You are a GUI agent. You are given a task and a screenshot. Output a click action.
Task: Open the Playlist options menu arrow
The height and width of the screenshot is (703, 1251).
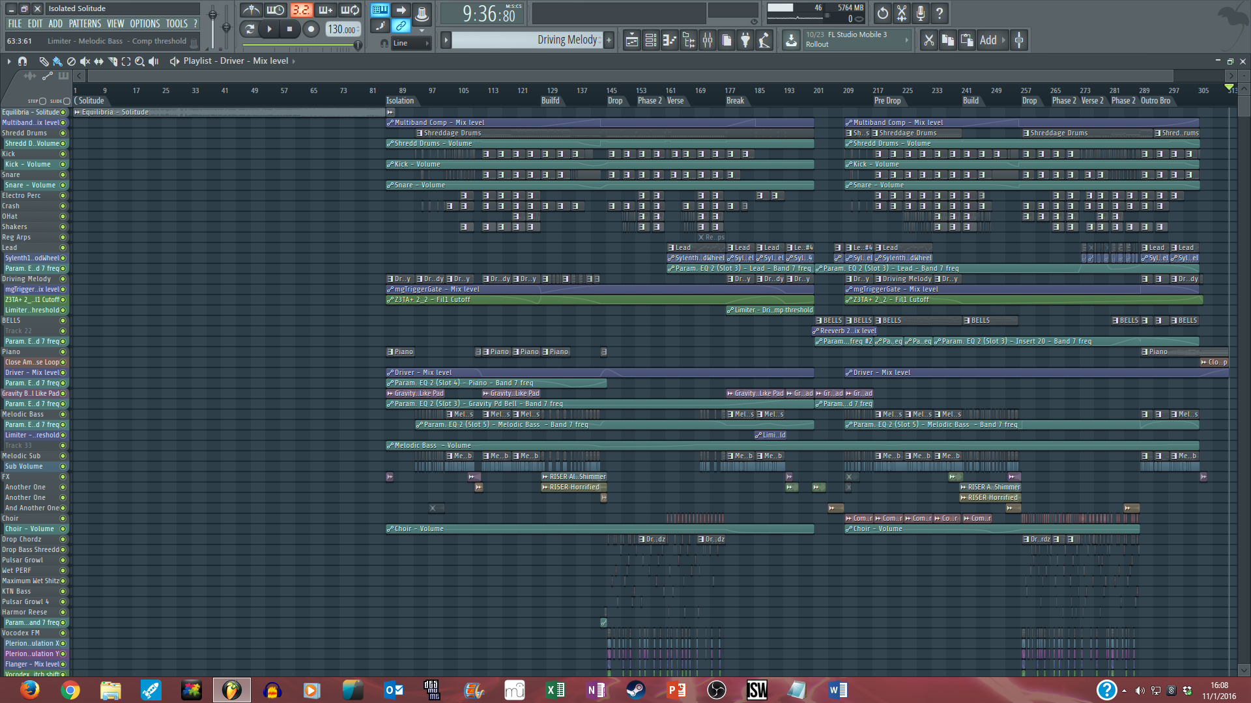click(9, 61)
